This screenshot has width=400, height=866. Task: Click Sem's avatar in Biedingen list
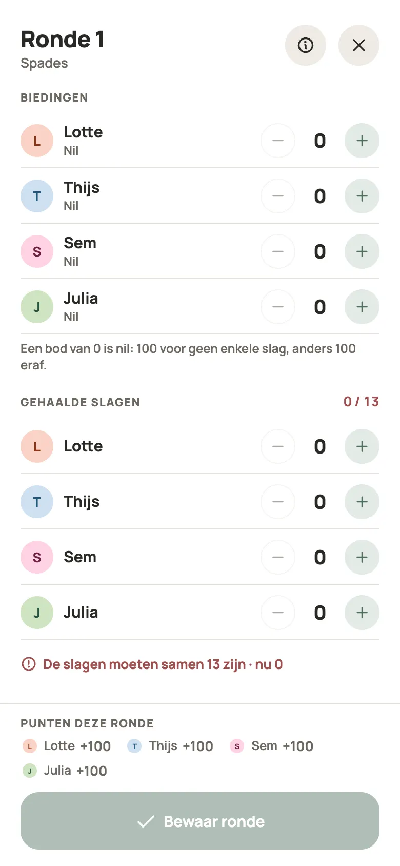click(37, 251)
